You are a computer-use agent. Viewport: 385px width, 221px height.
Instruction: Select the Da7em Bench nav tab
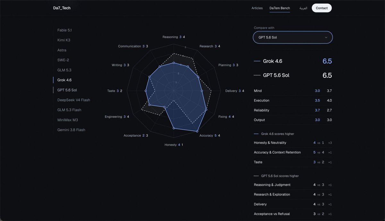click(x=280, y=8)
